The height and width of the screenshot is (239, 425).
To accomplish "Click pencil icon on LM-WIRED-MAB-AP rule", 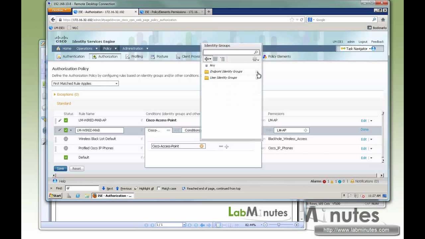I will (60, 120).
